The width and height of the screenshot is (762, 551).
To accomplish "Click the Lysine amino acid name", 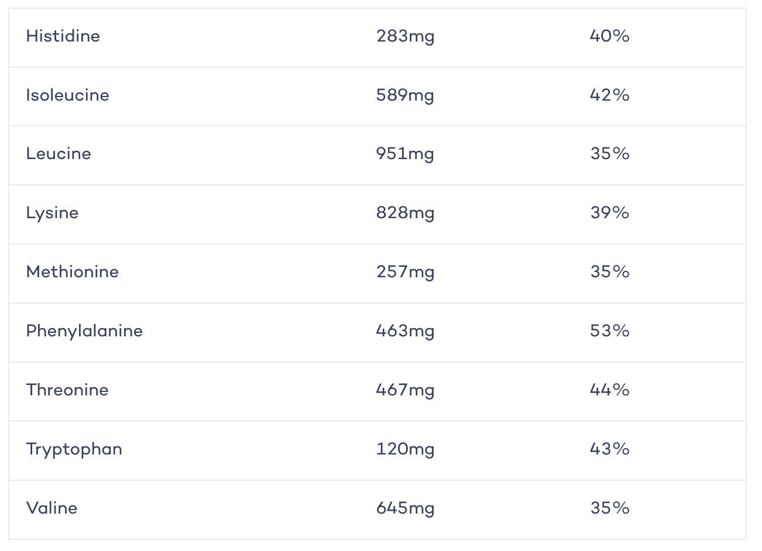I will click(52, 213).
